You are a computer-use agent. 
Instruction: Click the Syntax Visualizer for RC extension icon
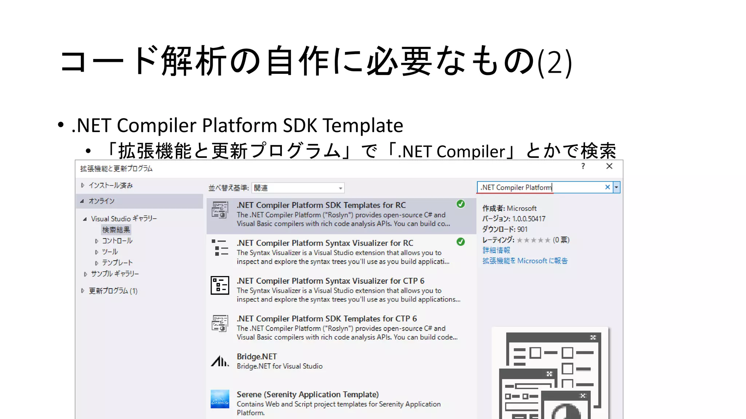220,248
